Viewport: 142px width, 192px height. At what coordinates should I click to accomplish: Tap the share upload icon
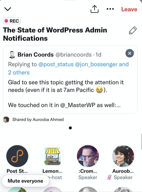click(x=94, y=9)
